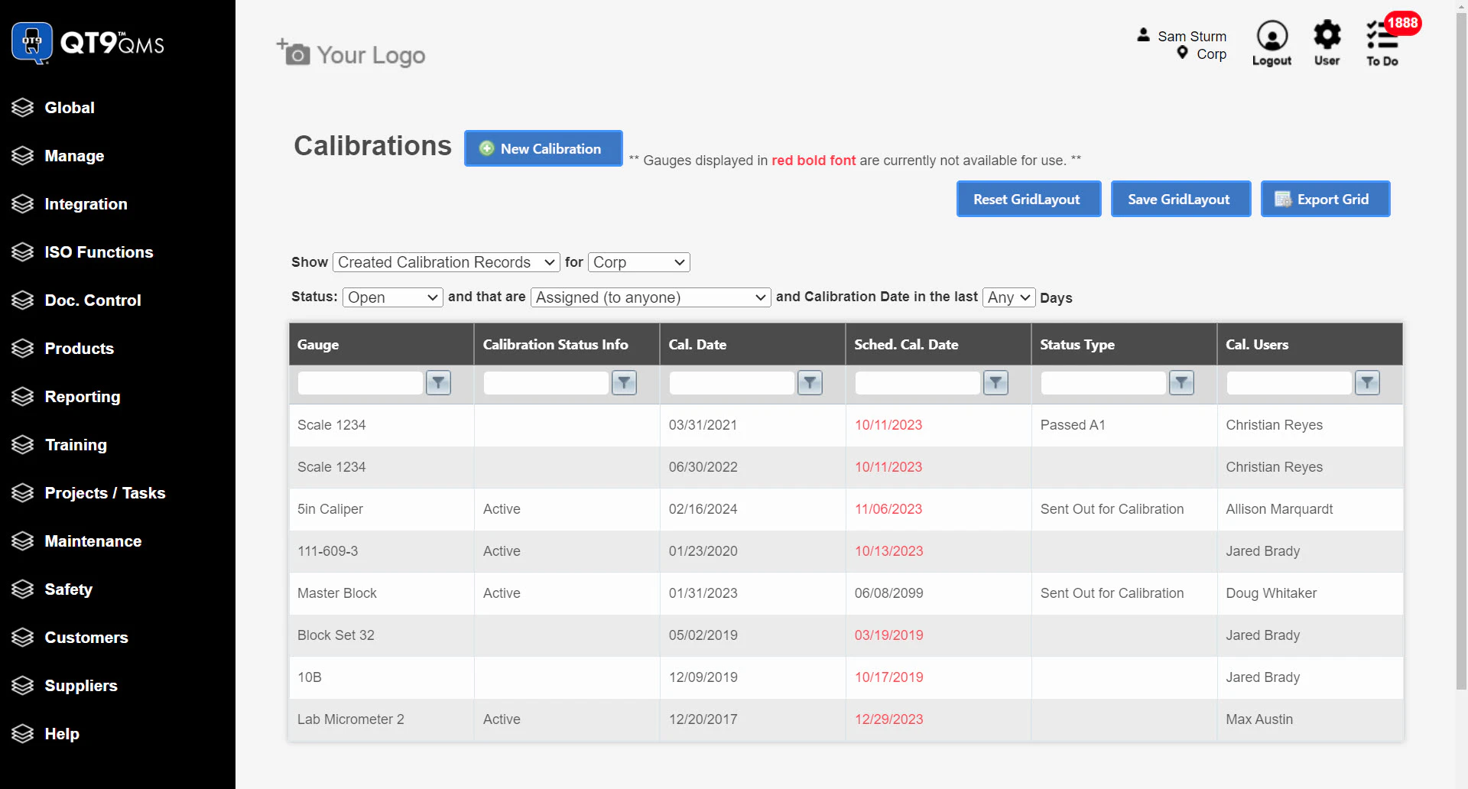Open the Show records type dropdown

point(446,261)
